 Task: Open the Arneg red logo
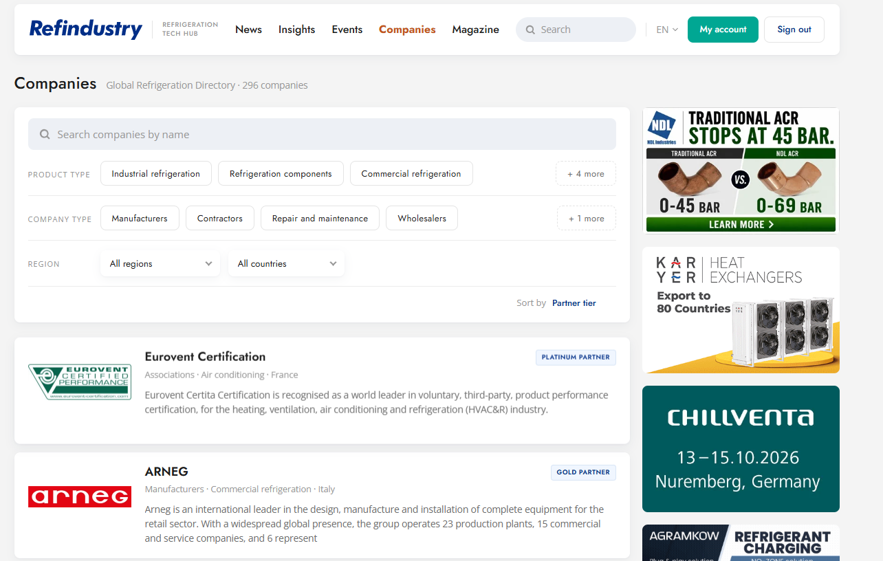80,496
